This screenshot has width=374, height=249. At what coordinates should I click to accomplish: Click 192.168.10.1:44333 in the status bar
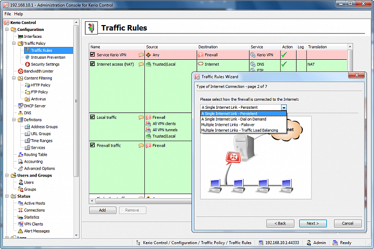point(279,243)
